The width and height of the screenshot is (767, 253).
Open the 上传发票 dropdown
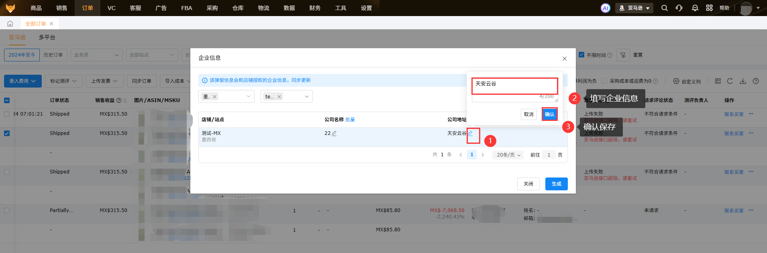click(x=104, y=81)
